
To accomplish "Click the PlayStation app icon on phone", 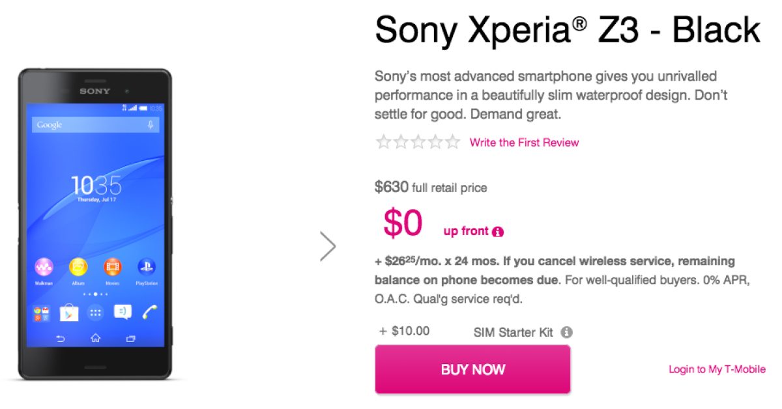I will (x=146, y=268).
